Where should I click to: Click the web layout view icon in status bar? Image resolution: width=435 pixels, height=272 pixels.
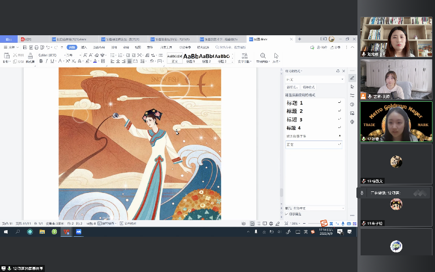point(271,224)
